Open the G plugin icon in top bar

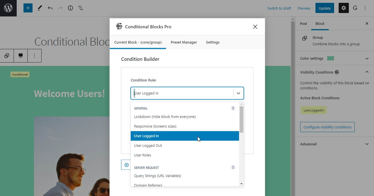[x=355, y=8]
